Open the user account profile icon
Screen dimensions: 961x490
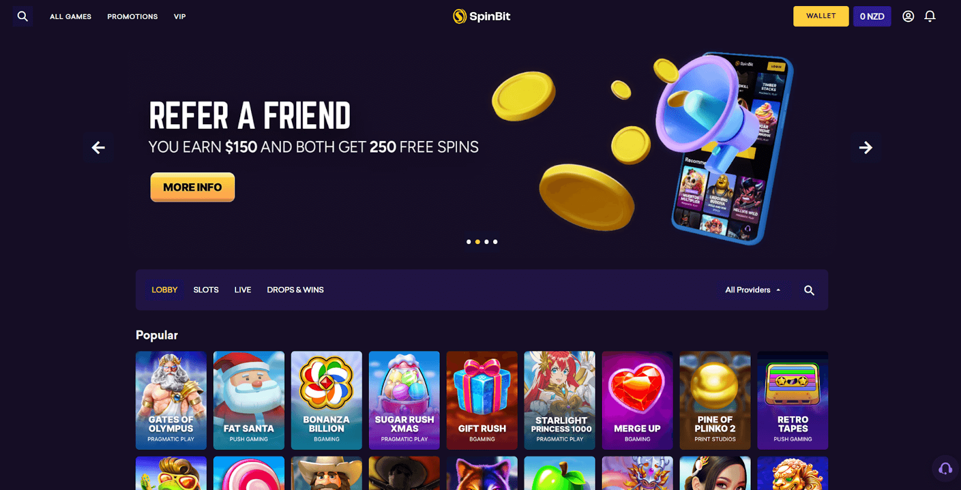point(908,16)
